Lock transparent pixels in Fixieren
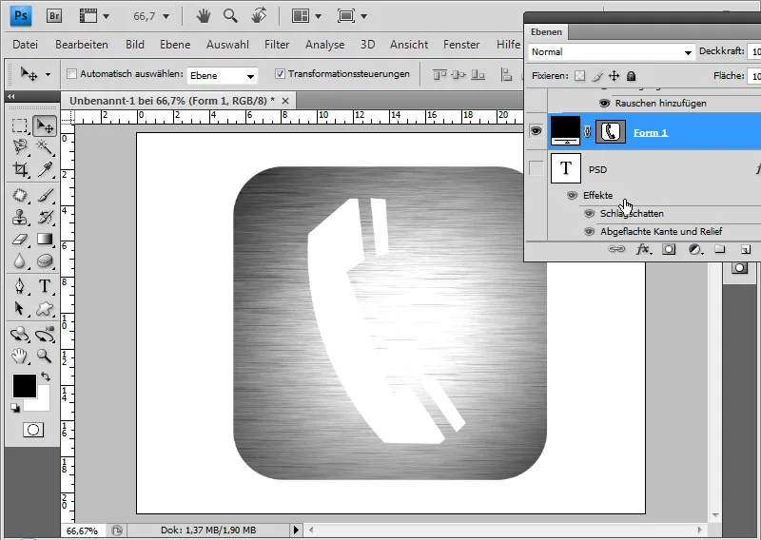 (579, 76)
